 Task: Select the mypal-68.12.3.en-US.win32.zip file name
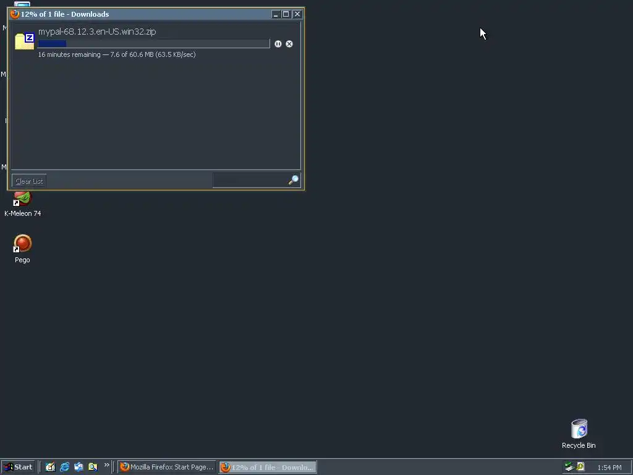tap(97, 32)
